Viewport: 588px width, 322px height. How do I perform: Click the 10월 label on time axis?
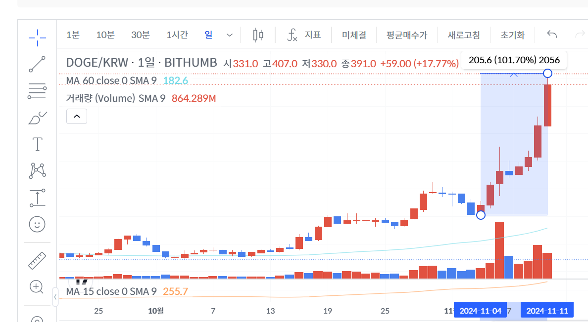pos(156,311)
